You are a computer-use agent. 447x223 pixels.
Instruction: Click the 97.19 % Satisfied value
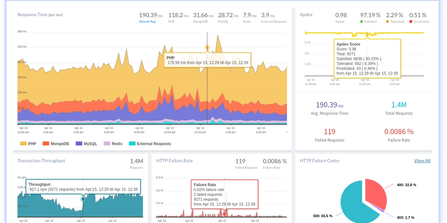coord(370,15)
